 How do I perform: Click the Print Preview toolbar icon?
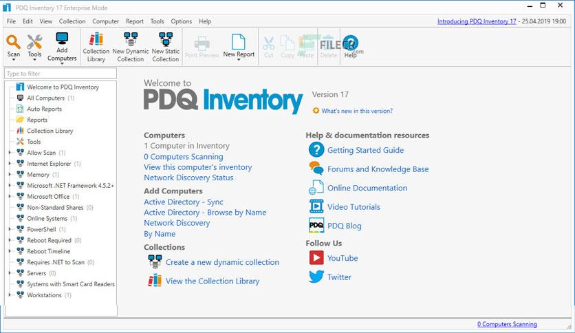point(202,43)
